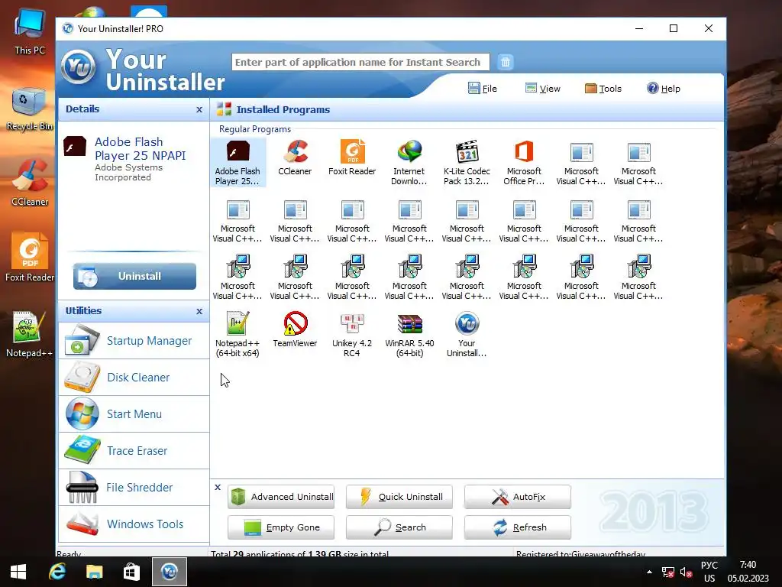Viewport: 782px width, 587px height.
Task: Click the network tray icon
Action: coord(667,572)
